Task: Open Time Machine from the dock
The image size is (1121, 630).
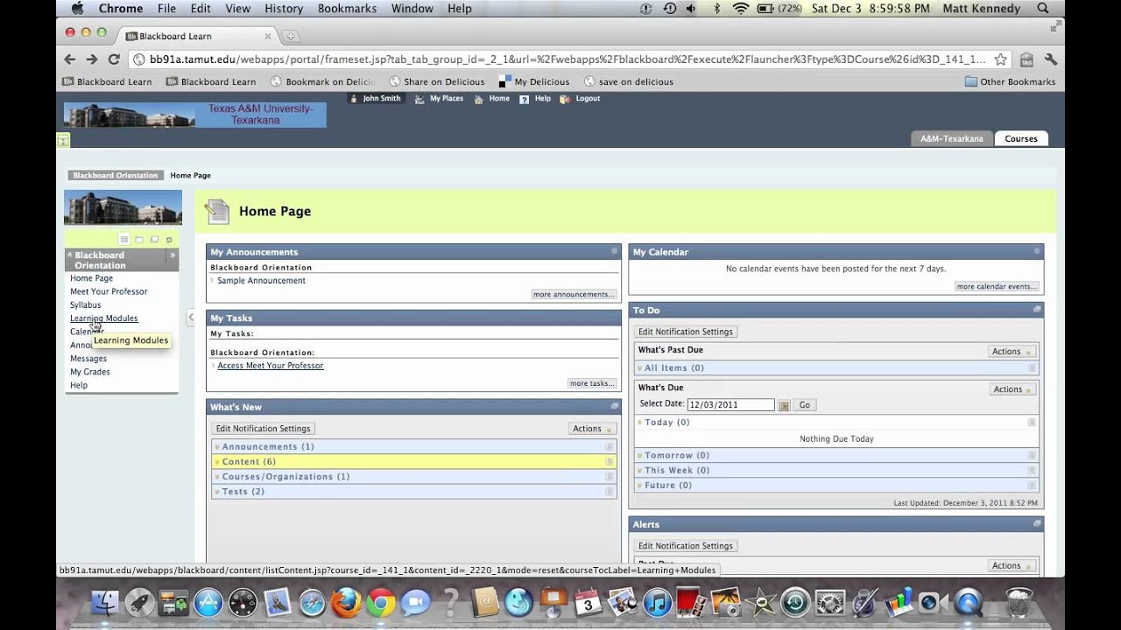Action: tap(794, 602)
